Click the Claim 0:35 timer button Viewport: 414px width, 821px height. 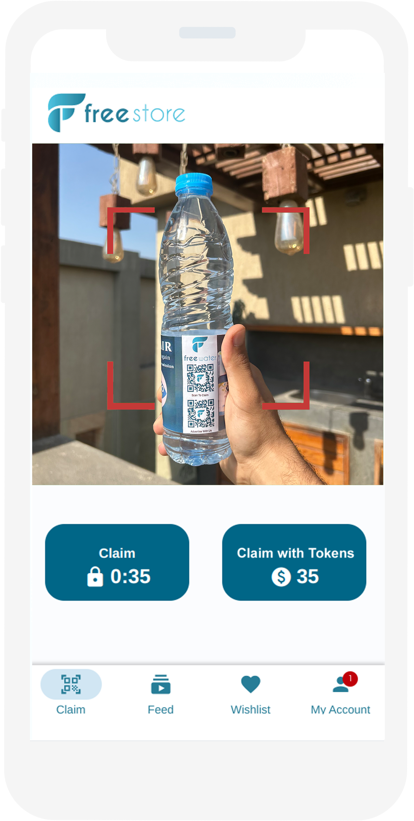(117, 562)
